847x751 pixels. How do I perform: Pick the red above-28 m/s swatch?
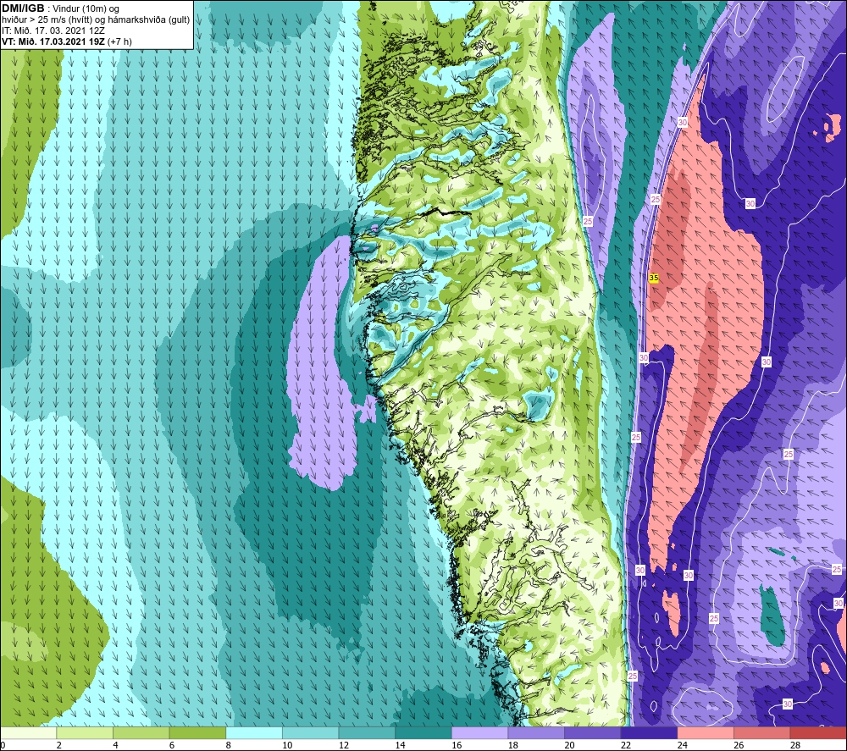click(818, 733)
